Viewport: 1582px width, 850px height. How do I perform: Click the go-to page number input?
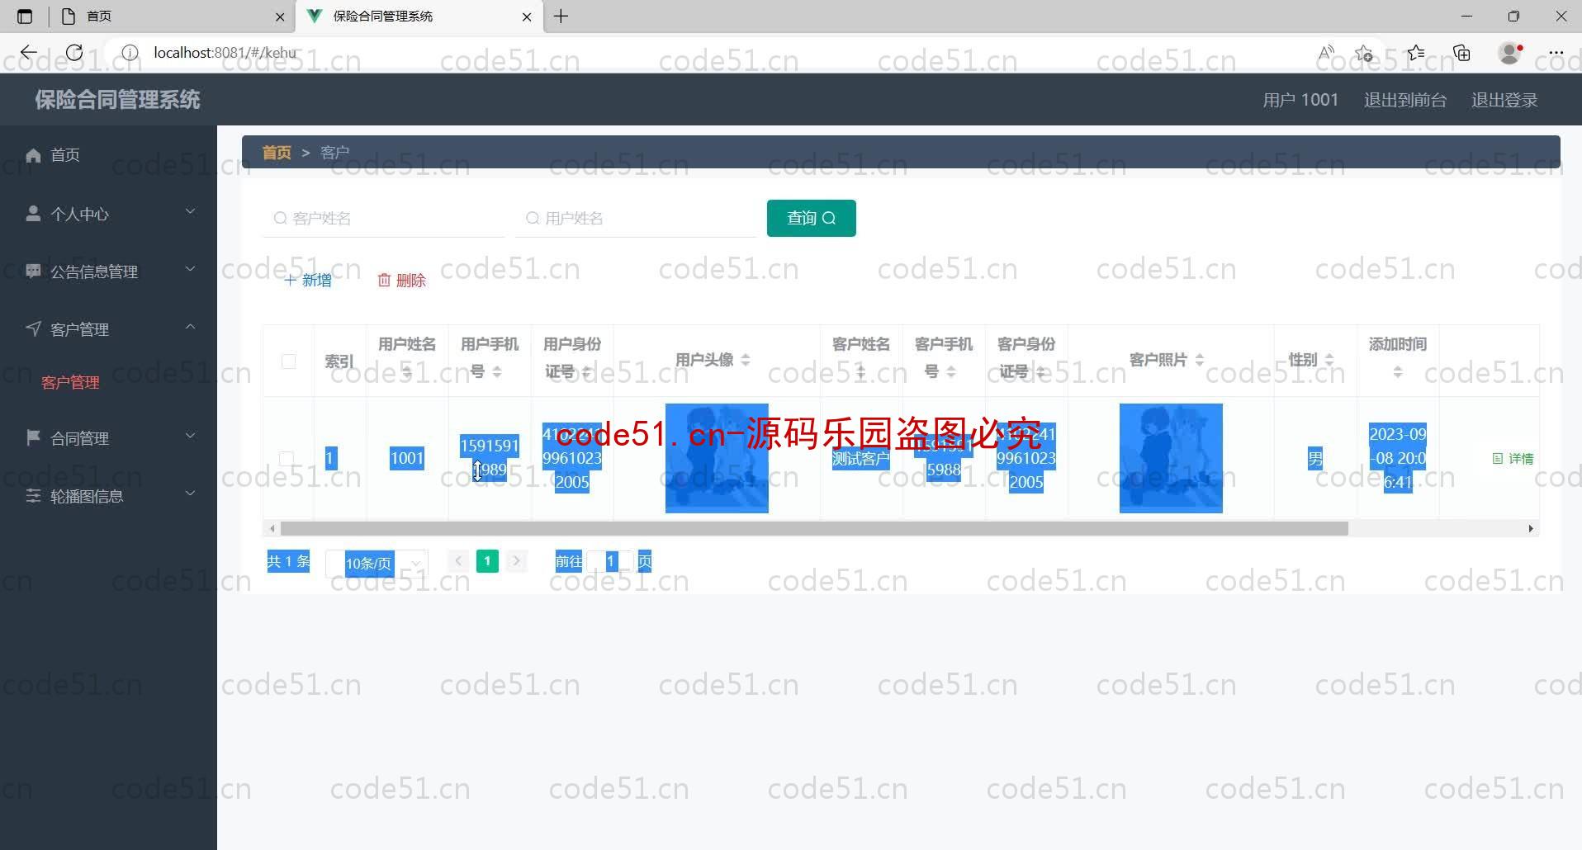(x=610, y=561)
